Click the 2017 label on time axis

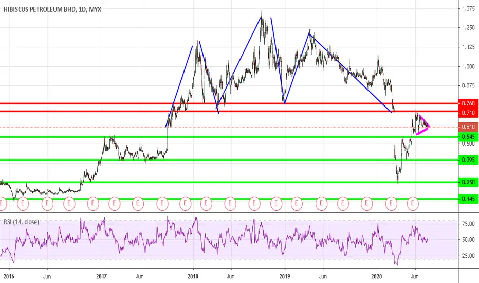click(x=101, y=277)
